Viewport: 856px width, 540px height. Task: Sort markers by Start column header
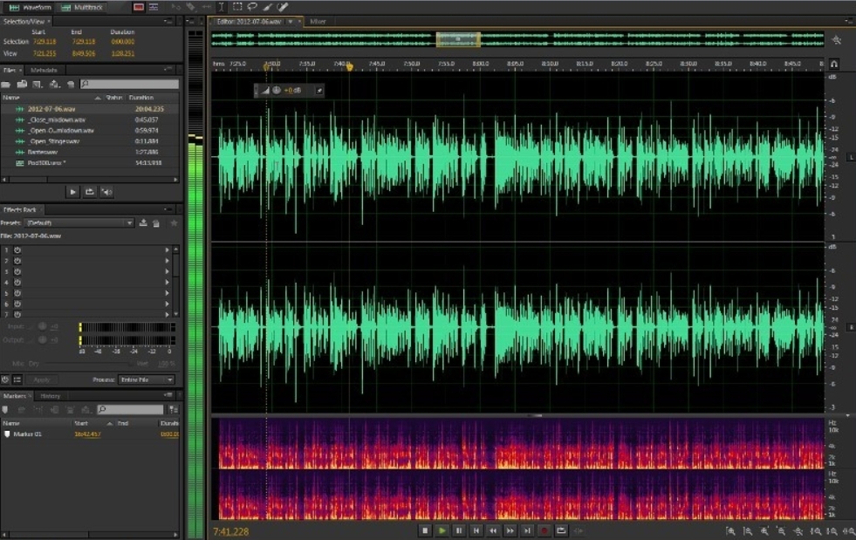(x=81, y=423)
